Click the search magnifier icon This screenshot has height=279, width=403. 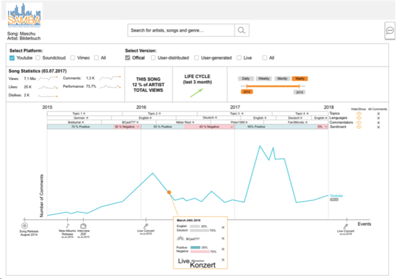(241, 30)
